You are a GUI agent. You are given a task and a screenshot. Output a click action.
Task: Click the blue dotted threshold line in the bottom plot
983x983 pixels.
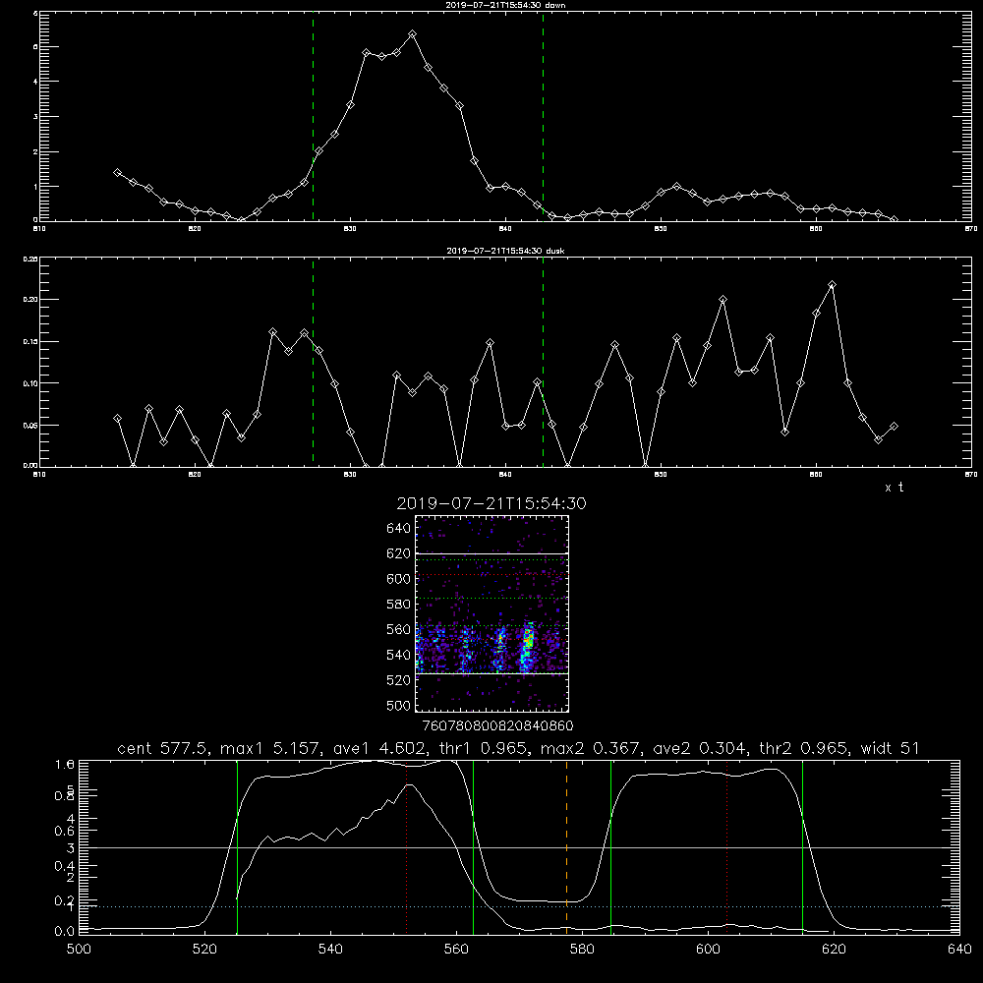click(x=519, y=906)
